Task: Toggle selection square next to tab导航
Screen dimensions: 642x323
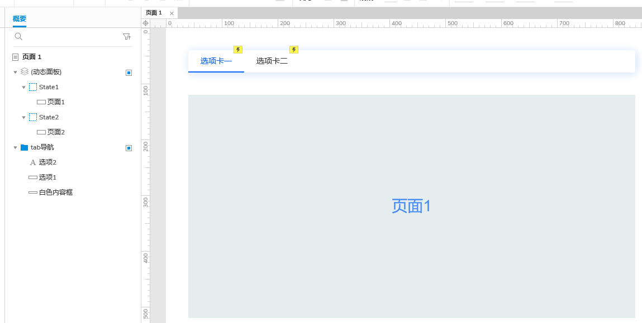Action: 129,148
